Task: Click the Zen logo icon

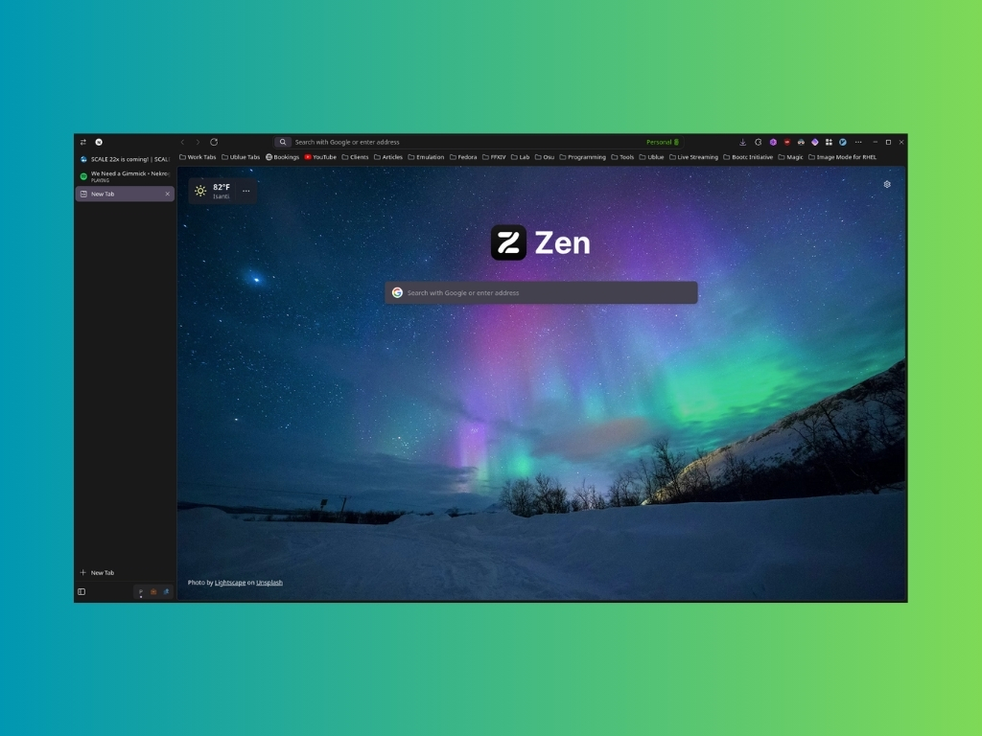Action: point(508,242)
